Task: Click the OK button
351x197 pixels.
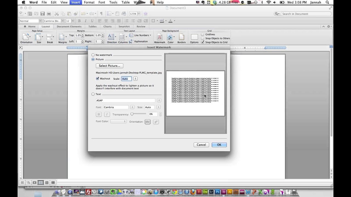Action: pos(219,145)
